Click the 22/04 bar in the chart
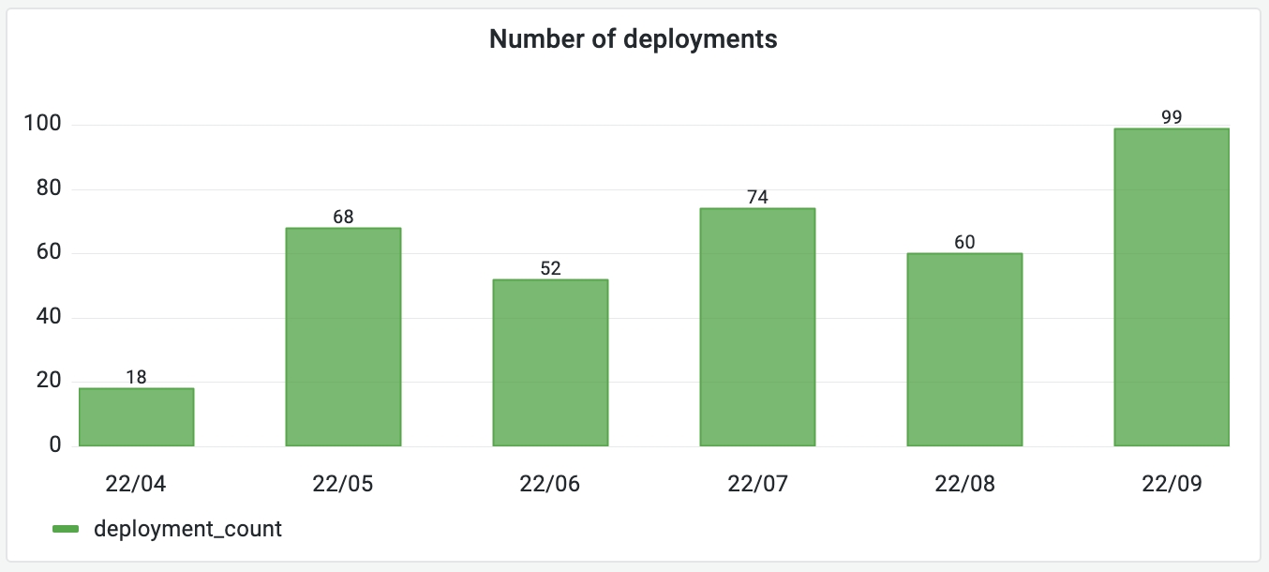Screen dimensions: 1269x572 [136, 417]
